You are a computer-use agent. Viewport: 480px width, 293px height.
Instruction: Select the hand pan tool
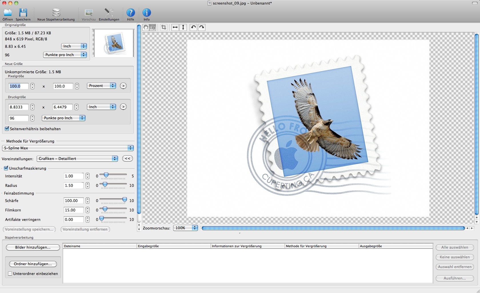pyautogui.click(x=146, y=27)
